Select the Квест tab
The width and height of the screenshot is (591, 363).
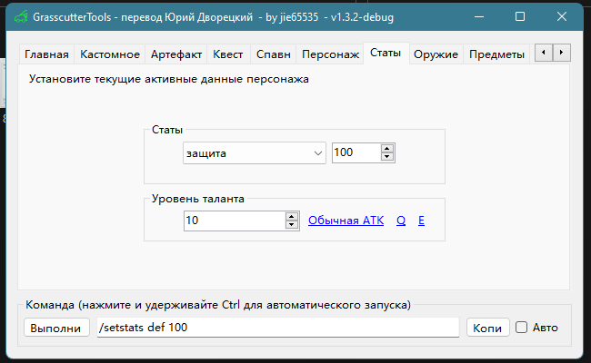pyautogui.click(x=227, y=54)
